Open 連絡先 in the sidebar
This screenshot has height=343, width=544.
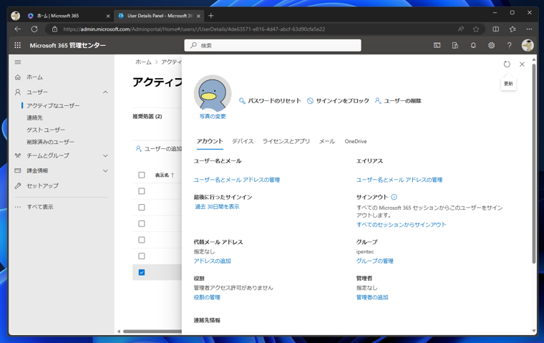(x=34, y=117)
